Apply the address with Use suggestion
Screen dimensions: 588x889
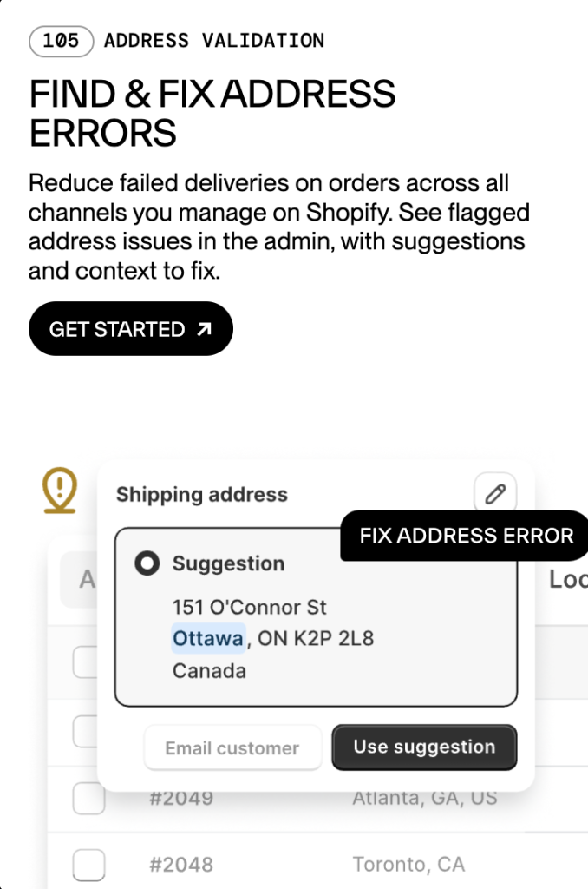[424, 747]
